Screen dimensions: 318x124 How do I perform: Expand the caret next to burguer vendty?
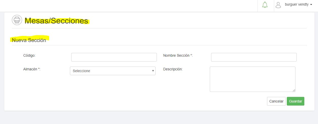coord(311,5)
